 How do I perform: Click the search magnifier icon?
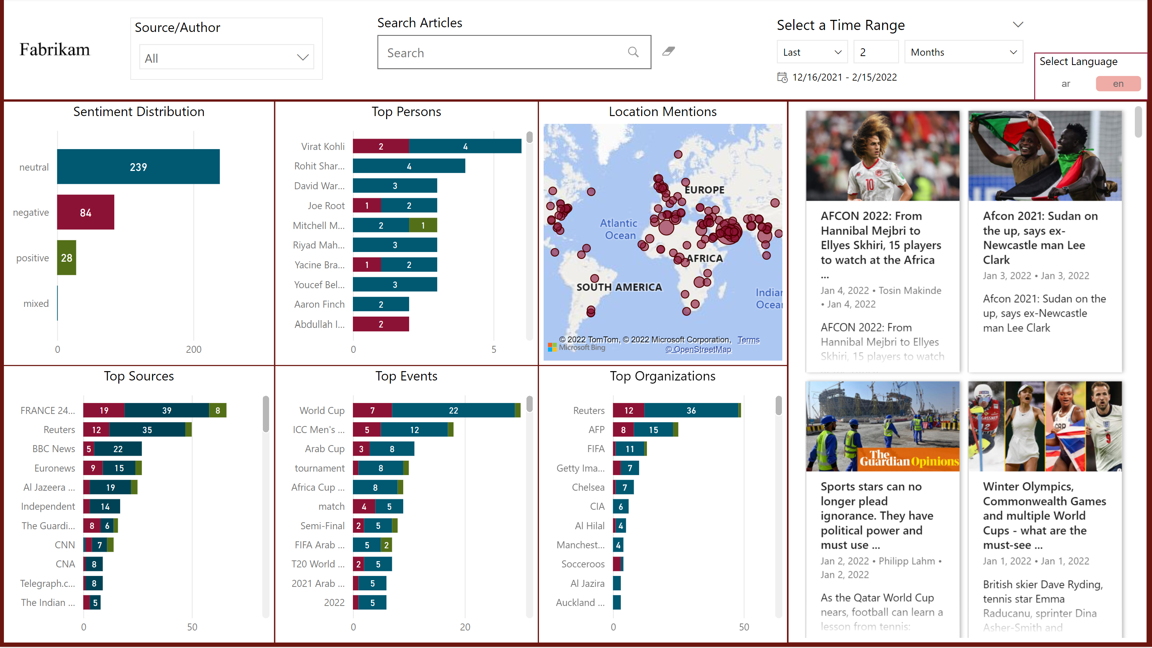(x=633, y=52)
